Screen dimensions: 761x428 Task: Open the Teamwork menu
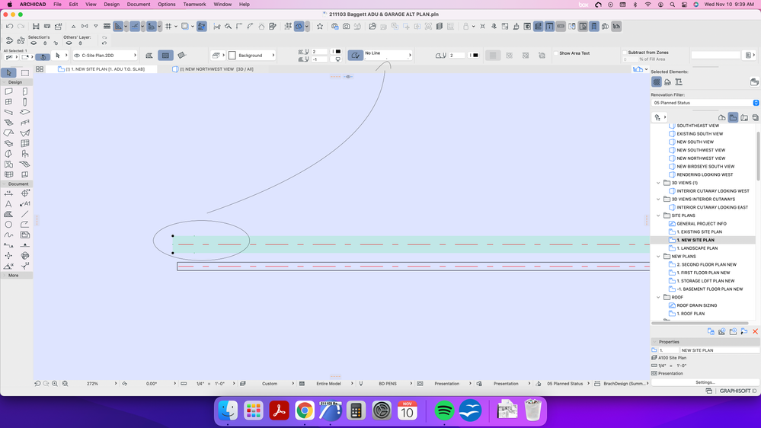(x=194, y=5)
